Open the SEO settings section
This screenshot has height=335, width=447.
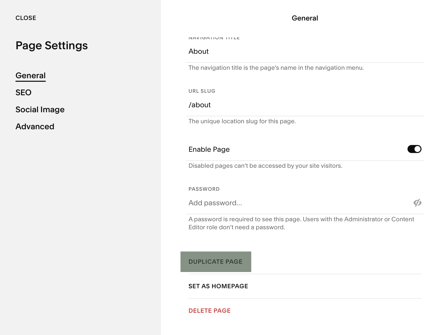coord(23,92)
